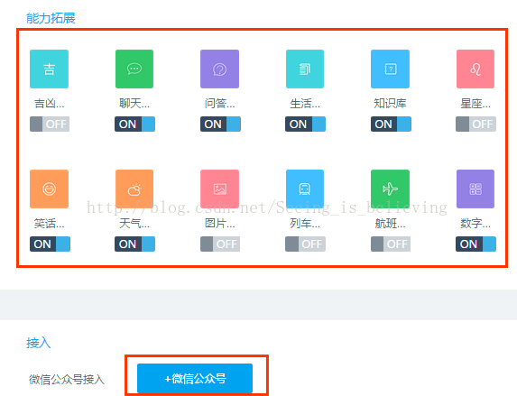Click the 聊天... text label
The height and width of the screenshot is (396, 517).
[134, 104]
